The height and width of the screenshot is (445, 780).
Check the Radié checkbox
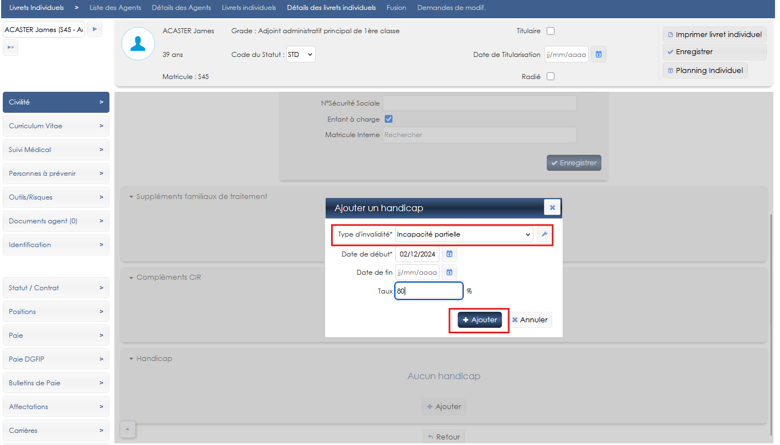[550, 77]
